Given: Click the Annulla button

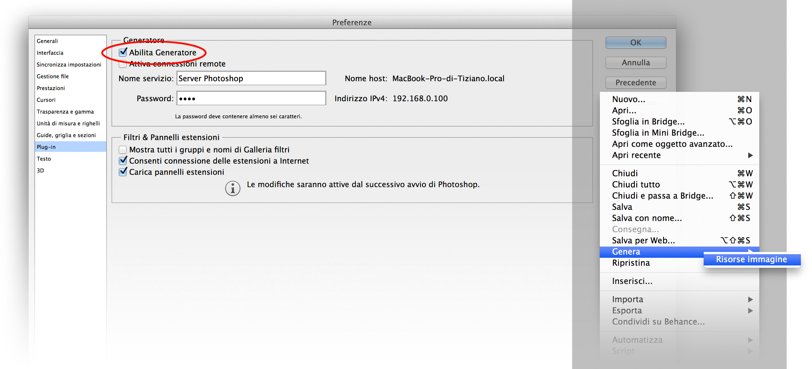Looking at the screenshot, I should [x=635, y=63].
